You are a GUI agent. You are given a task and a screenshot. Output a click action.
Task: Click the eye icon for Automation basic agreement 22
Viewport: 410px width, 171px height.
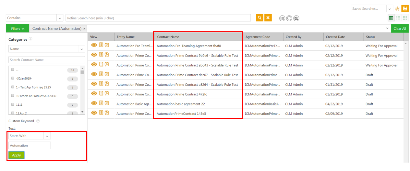94,103
